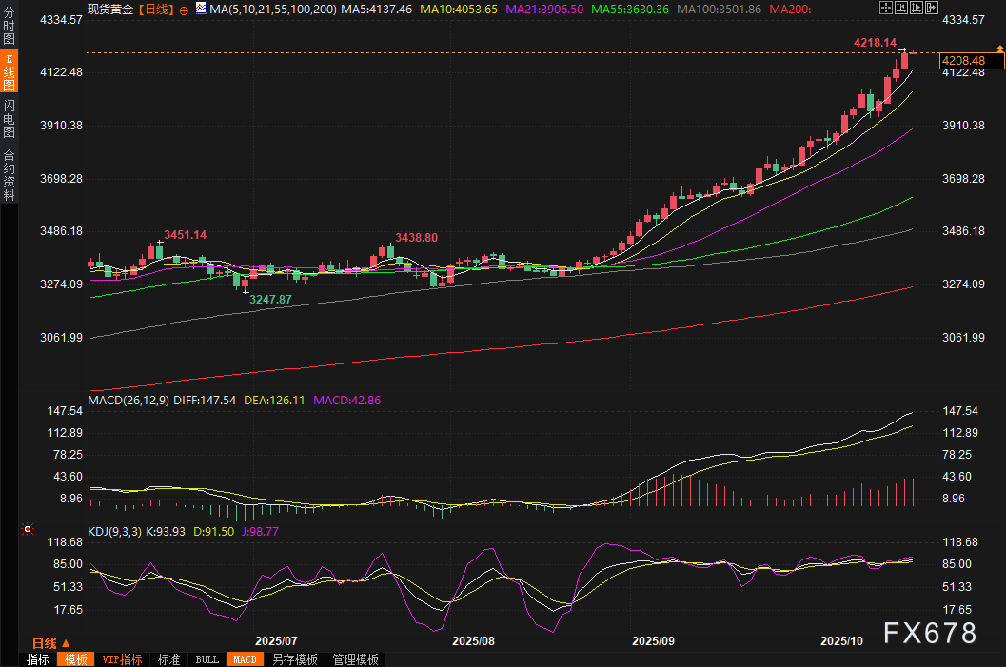Click the last icon in top-right chart toolbar
Viewport: 1006px width, 667px height.
[x=931, y=8]
